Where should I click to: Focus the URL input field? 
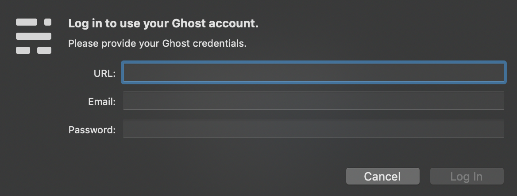[313, 73]
